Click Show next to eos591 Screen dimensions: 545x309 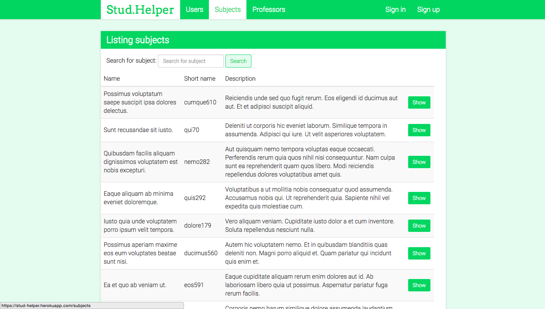coord(419,285)
